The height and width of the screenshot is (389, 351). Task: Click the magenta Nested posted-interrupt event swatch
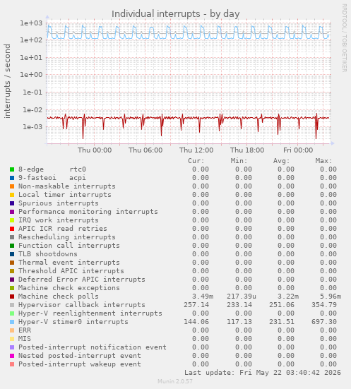coord(12,356)
